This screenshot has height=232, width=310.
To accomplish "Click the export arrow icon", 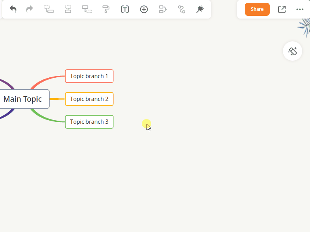I will [282, 9].
